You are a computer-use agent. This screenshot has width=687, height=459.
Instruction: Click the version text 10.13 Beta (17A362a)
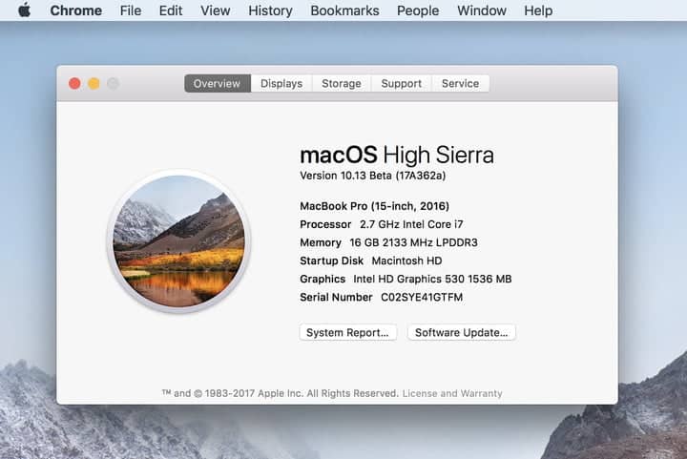pos(393,176)
